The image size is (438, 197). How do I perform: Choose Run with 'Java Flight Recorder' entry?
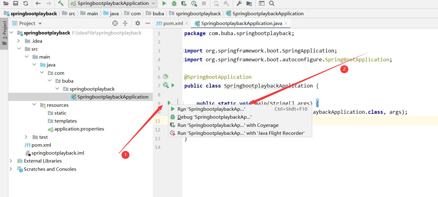[x=240, y=133]
